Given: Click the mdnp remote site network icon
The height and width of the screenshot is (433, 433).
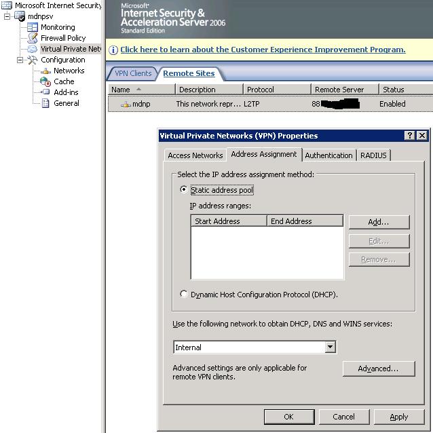Looking at the screenshot, I should click(126, 104).
